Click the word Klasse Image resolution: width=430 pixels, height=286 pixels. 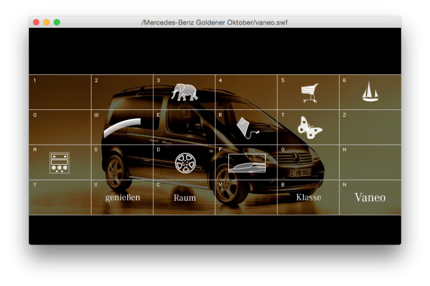tap(308, 197)
